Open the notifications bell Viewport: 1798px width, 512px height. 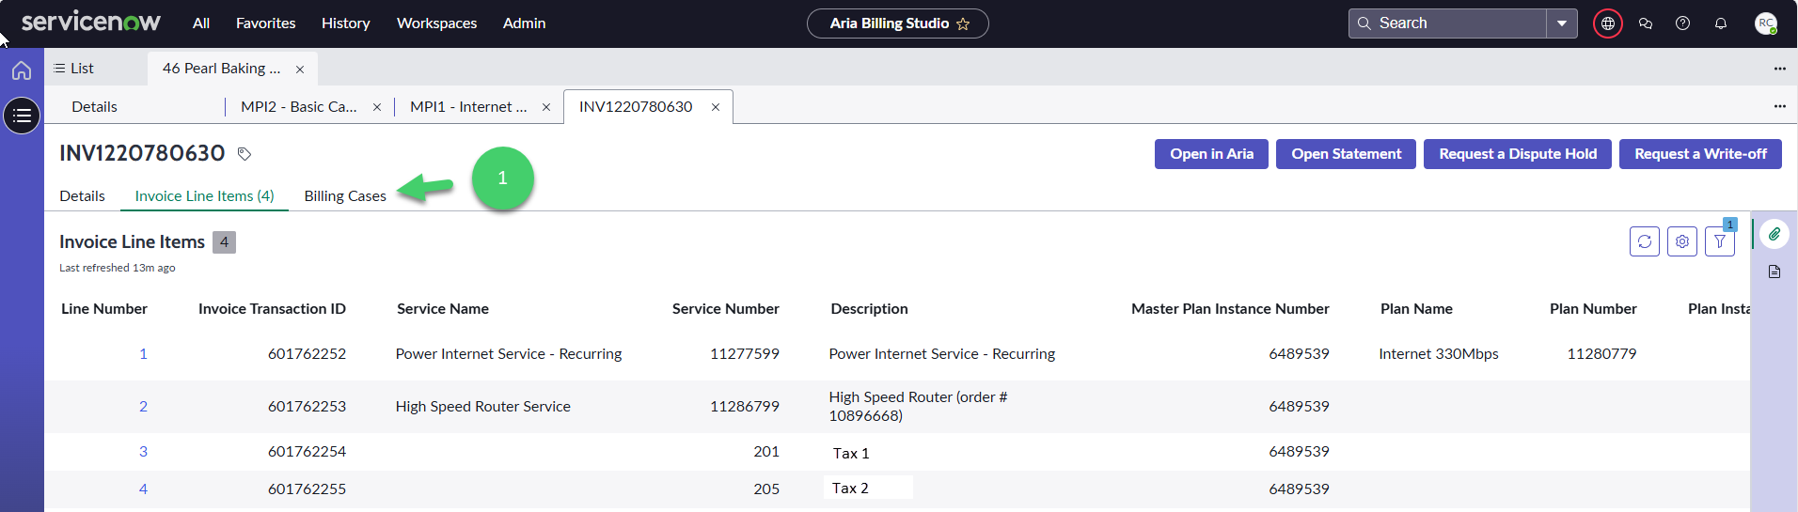[1721, 23]
